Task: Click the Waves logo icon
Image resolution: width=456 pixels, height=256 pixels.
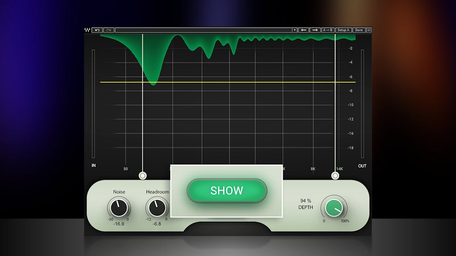Action: pos(87,30)
